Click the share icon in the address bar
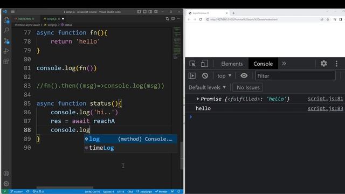 [322, 19]
